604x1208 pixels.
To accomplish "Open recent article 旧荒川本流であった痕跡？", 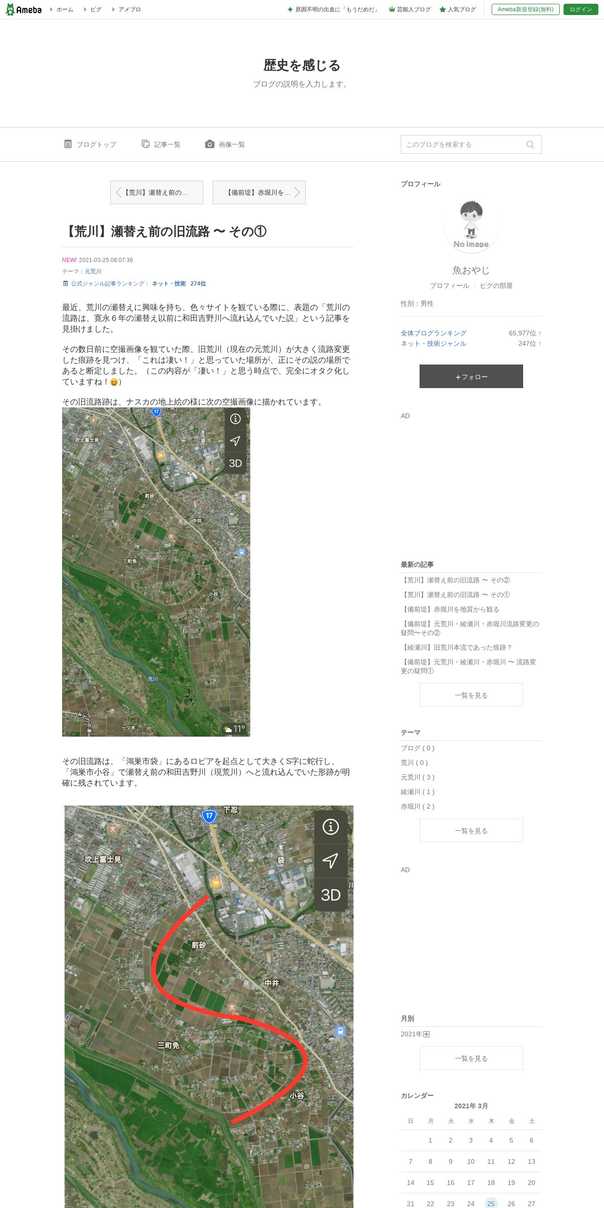I will coord(457,647).
